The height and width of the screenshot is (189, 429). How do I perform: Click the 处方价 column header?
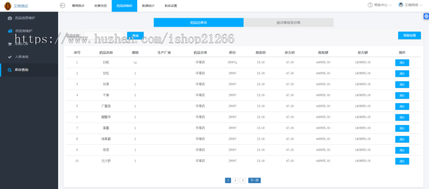coord(290,52)
